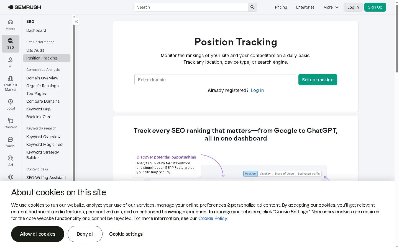Click the Set up tracking button
The width and height of the screenshot is (399, 249).
point(318,80)
